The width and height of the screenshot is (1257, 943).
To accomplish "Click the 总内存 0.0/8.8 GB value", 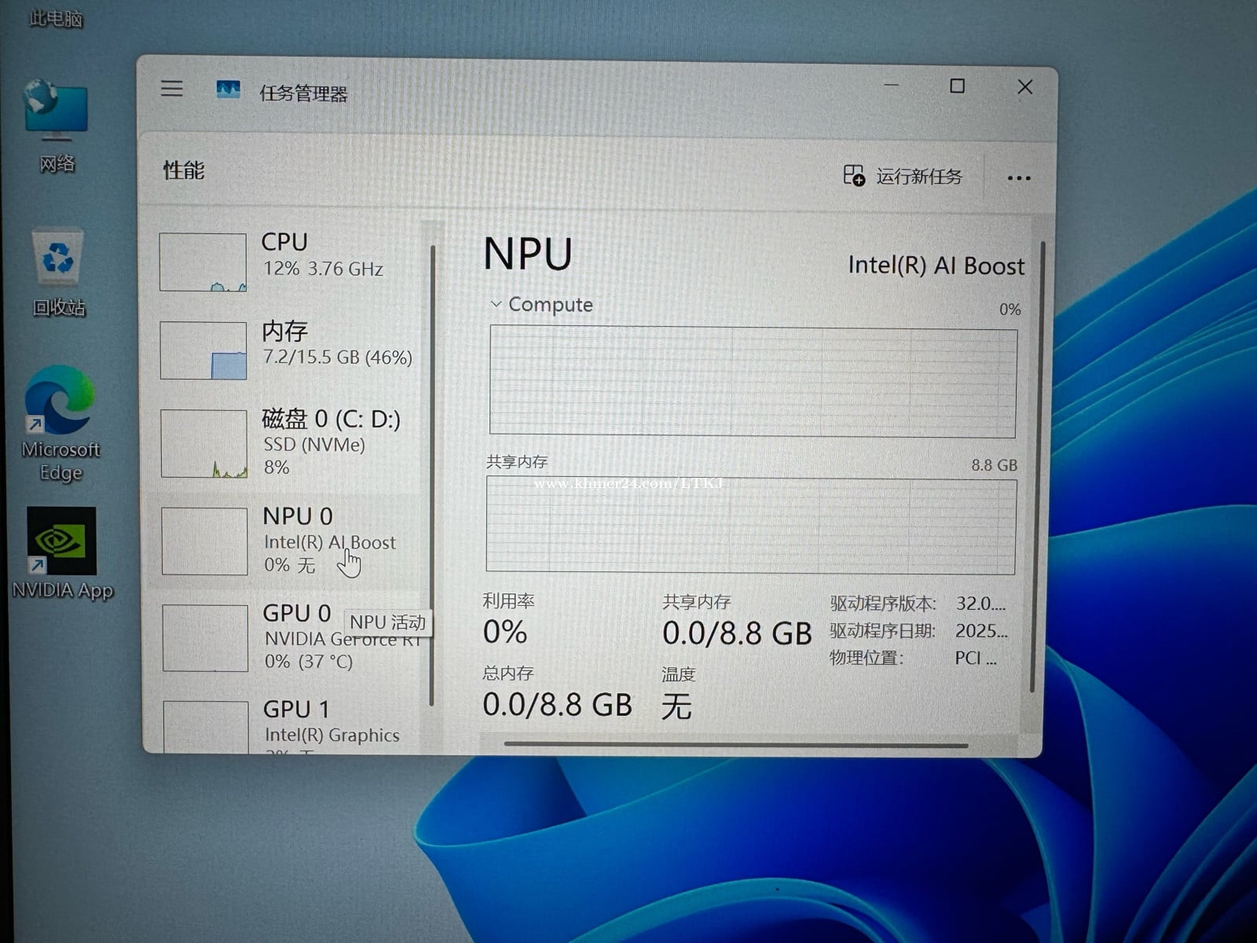I will [x=557, y=705].
